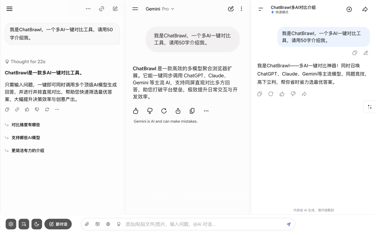
Task: Edit the user prompt in the 快速模式 chat
Action: (x=366, y=53)
